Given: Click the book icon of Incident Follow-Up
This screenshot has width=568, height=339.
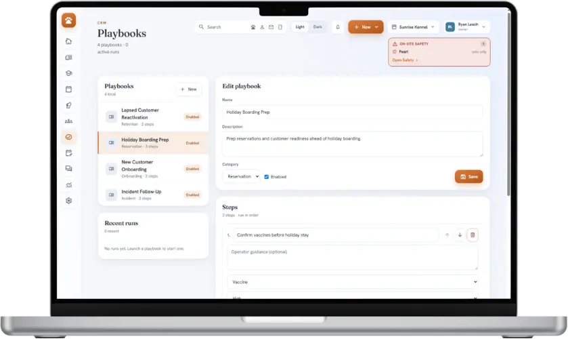Looking at the screenshot, I should 111,195.
